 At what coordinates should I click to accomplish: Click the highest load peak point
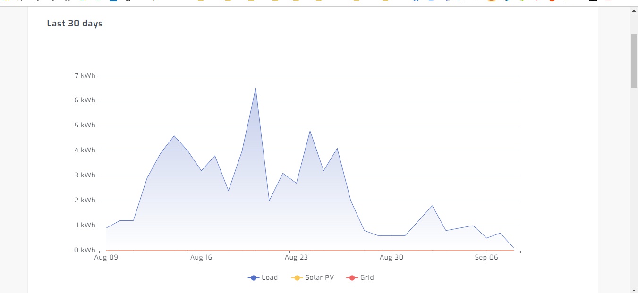coord(255,88)
